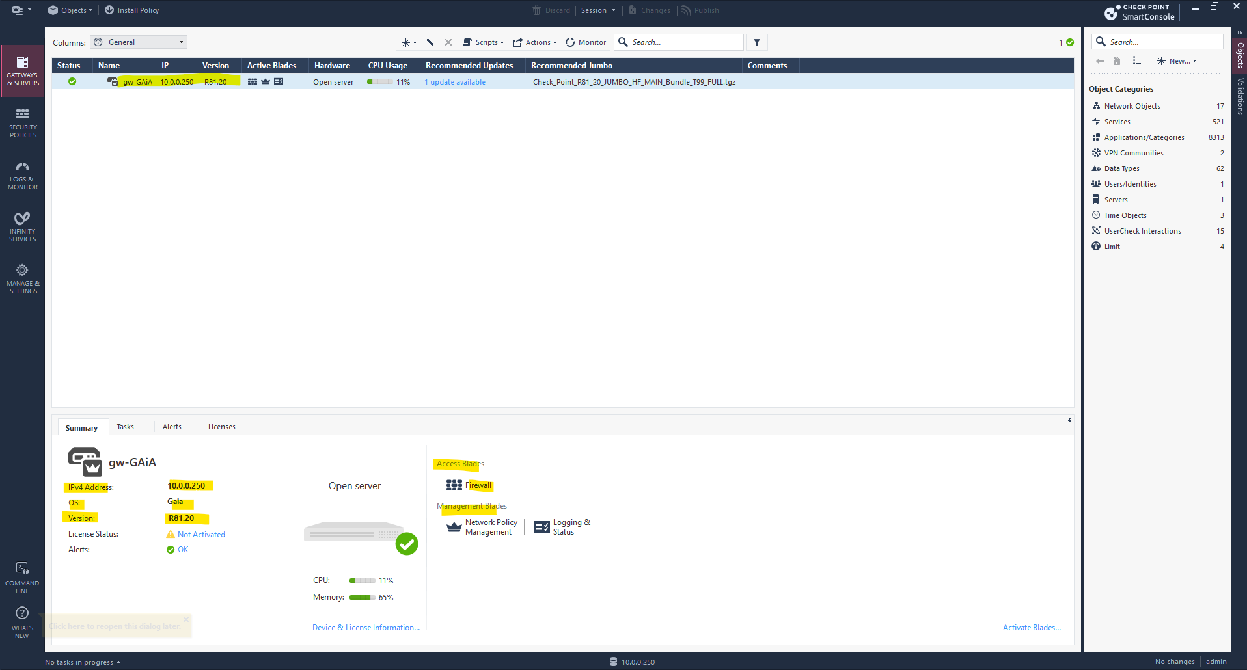Viewport: 1247px width, 670px height.
Task: Select Objects side tab
Action: [x=1240, y=55]
